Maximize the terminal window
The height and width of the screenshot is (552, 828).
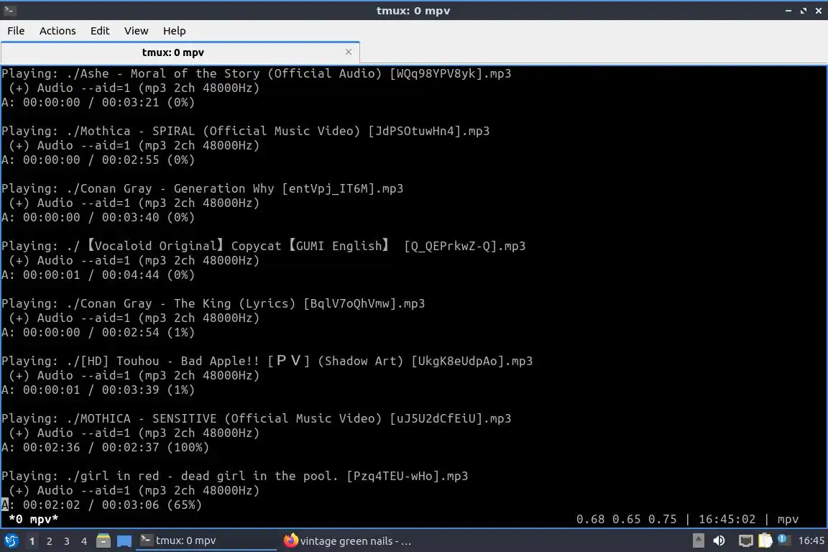(x=803, y=11)
